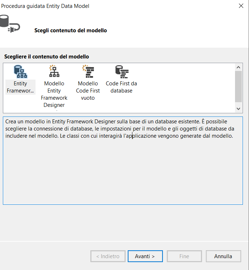Click the Fine button
Screen dimensions: 249x270
184,256
